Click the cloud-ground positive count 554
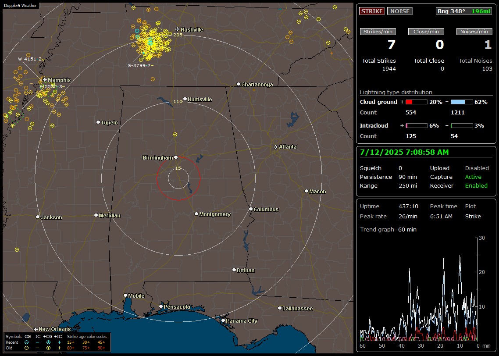499x356 pixels. [x=411, y=113]
